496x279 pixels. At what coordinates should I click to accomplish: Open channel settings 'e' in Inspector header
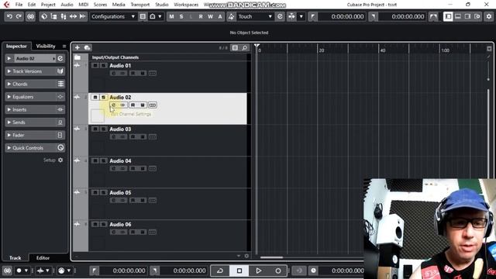click(60, 59)
